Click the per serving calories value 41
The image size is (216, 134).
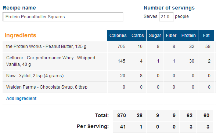click(x=123, y=127)
